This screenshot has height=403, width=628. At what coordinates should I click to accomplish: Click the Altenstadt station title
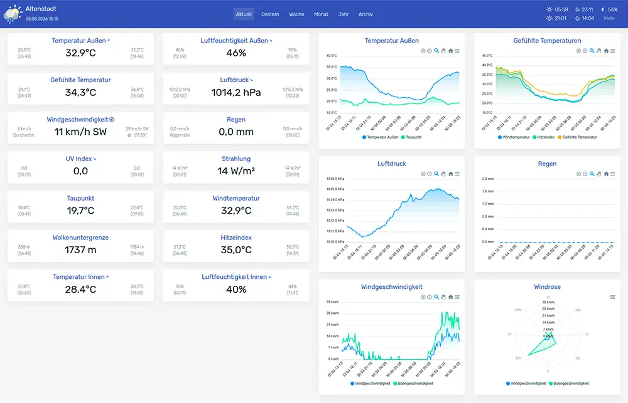click(x=41, y=9)
